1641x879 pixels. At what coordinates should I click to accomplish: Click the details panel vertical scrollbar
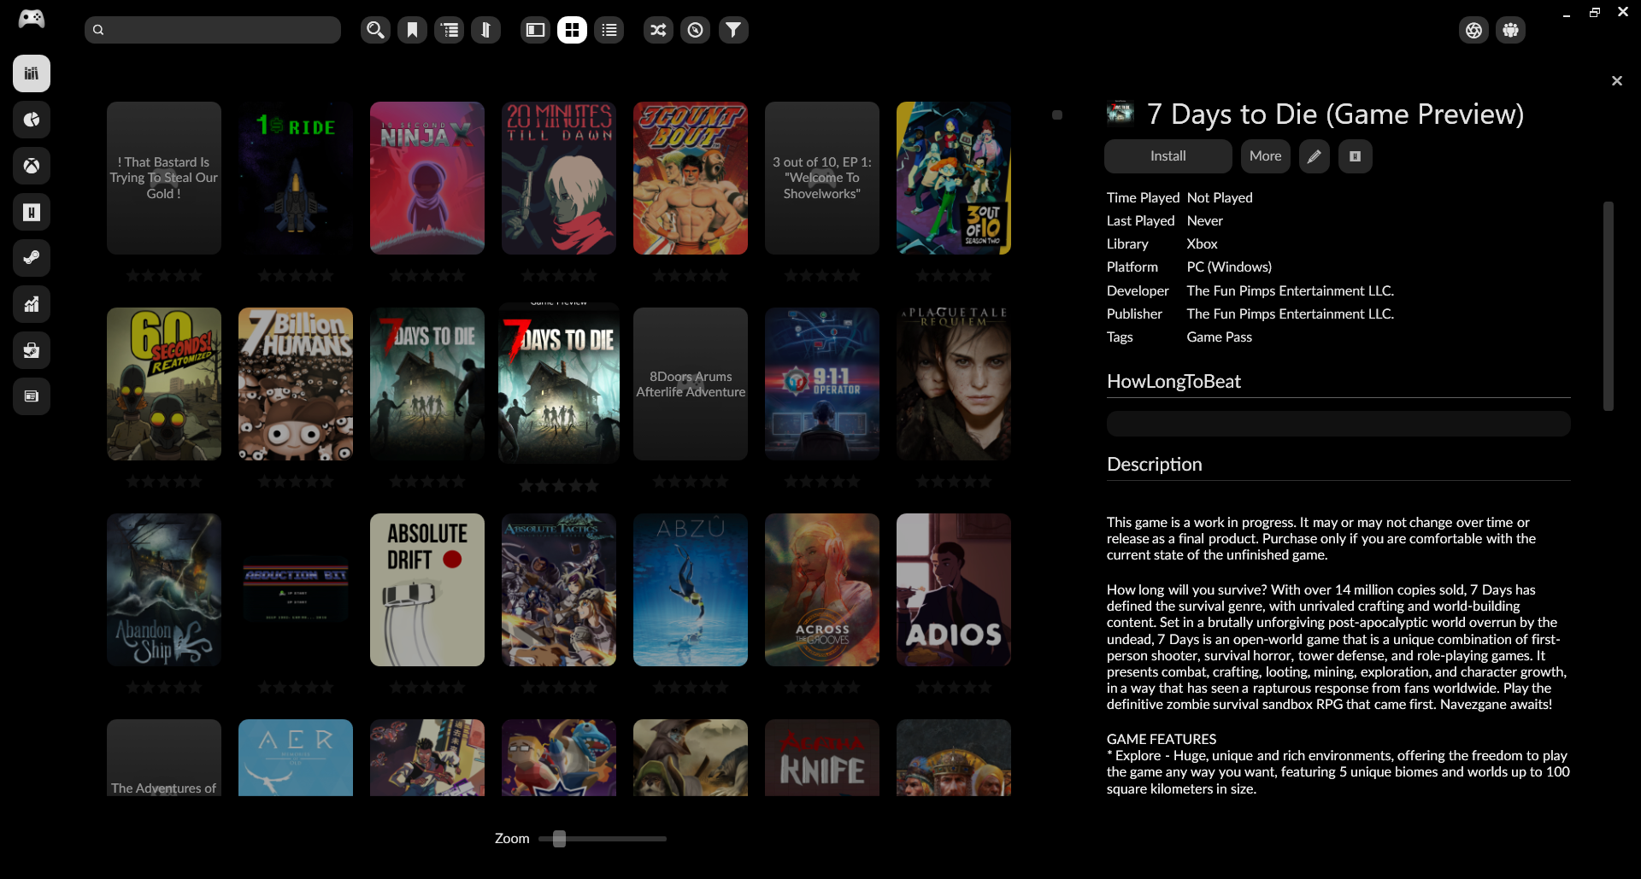point(1608,306)
